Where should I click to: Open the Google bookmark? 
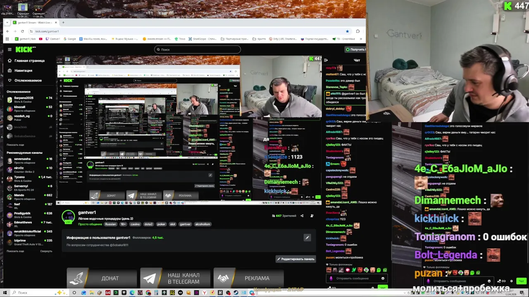[x=69, y=39]
